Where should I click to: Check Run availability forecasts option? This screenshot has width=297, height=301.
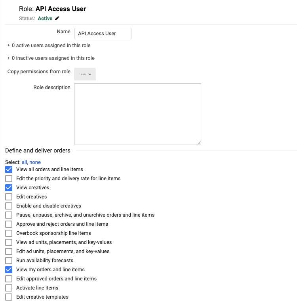coord(9,261)
